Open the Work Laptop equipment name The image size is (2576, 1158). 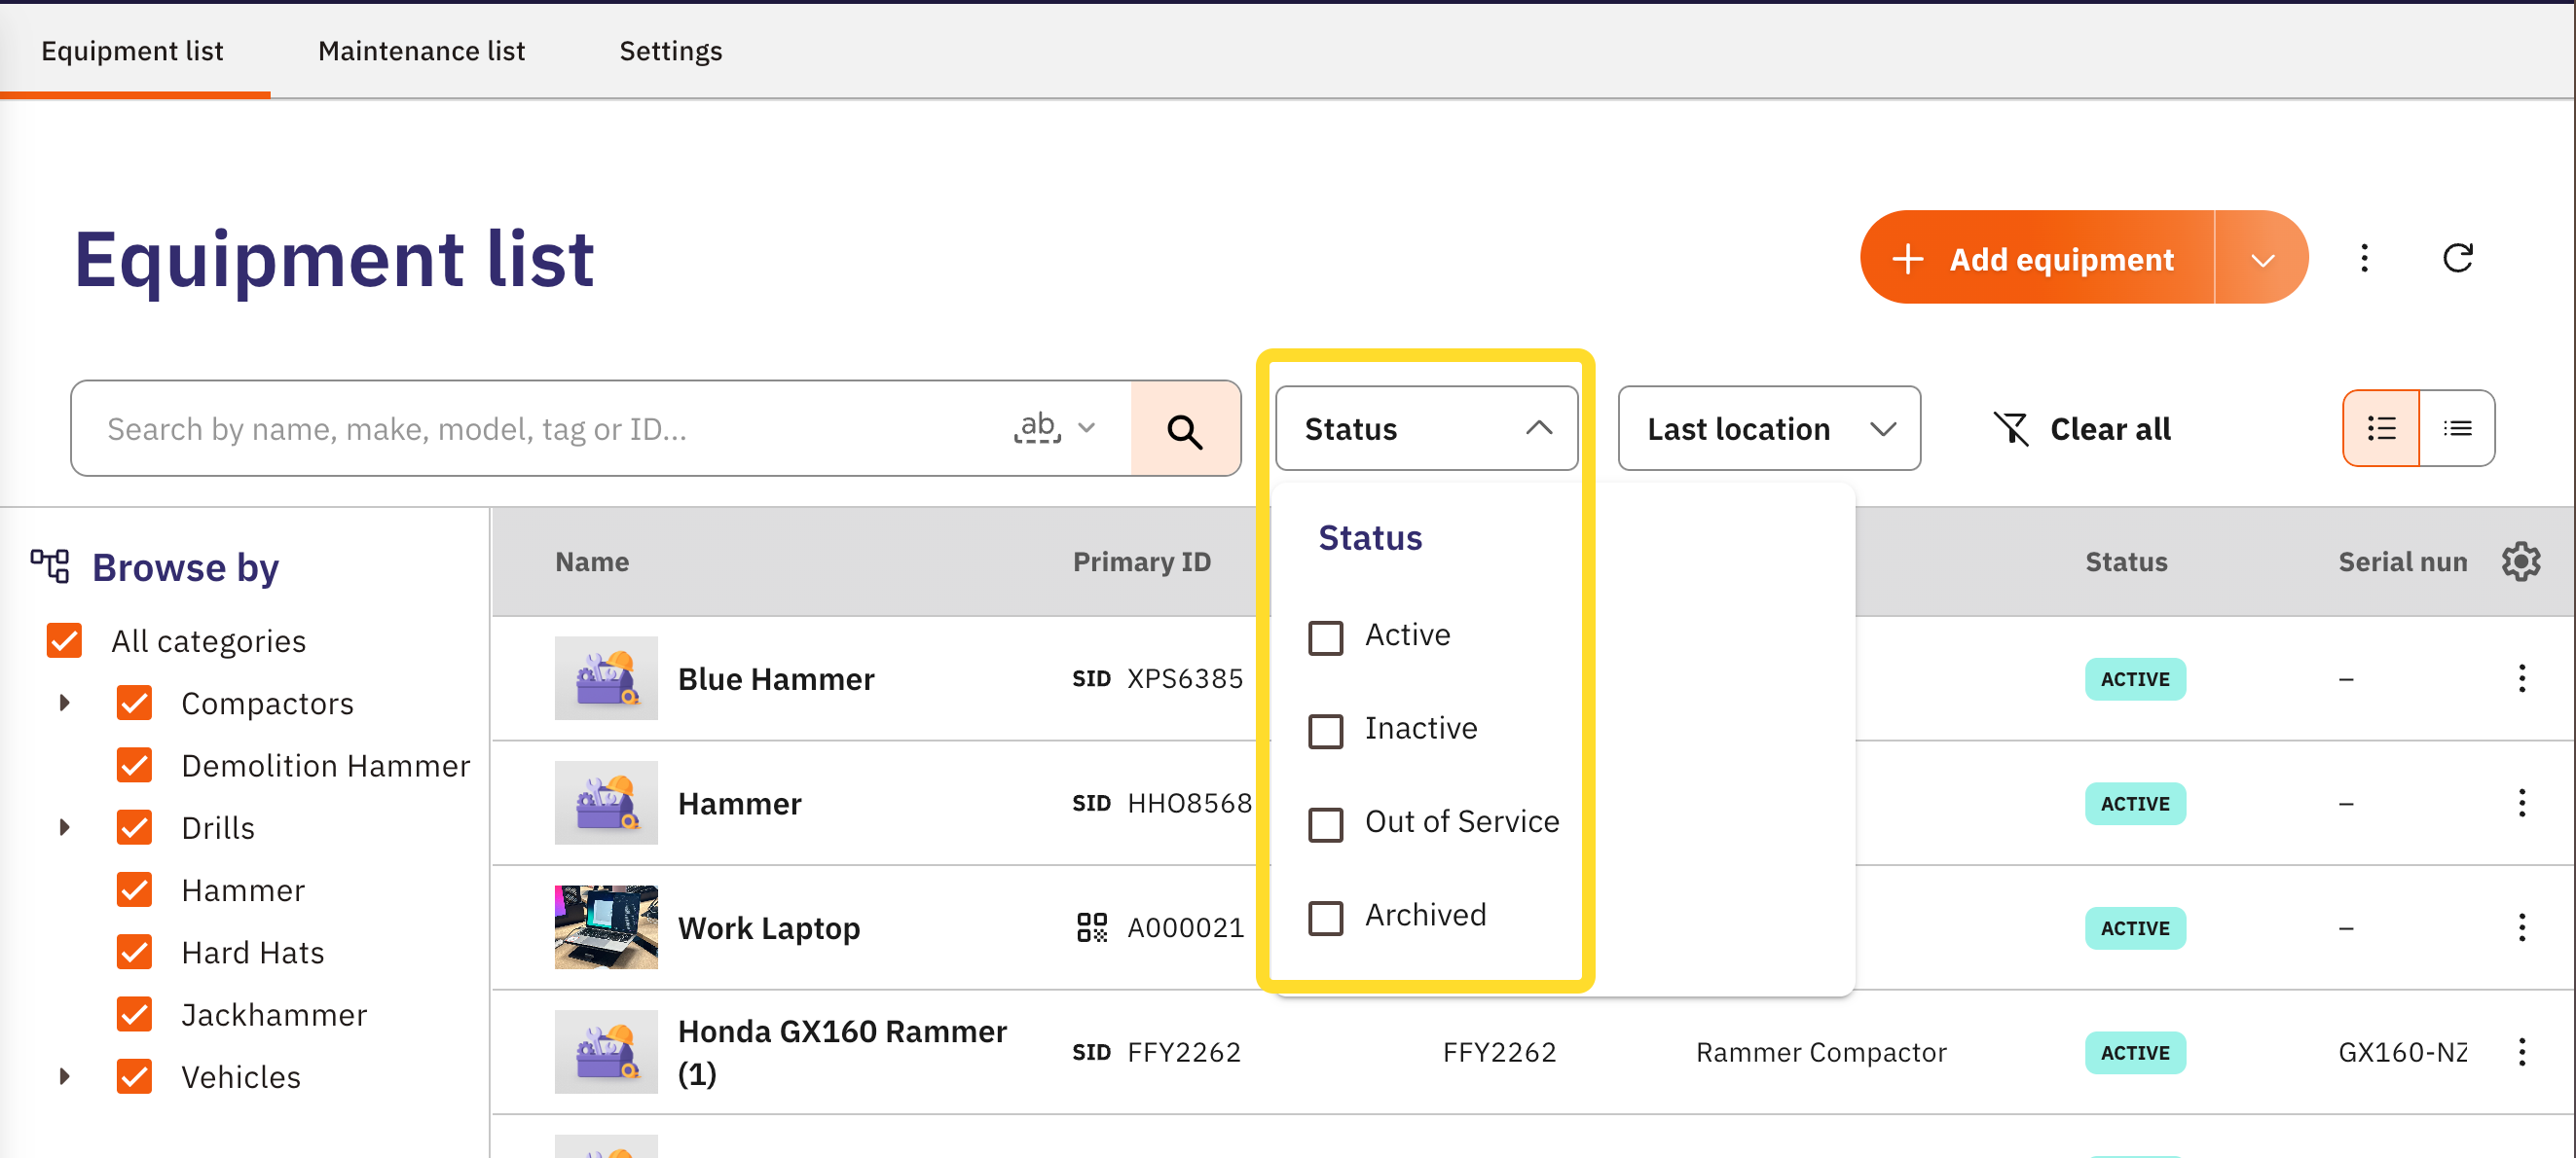coord(769,928)
